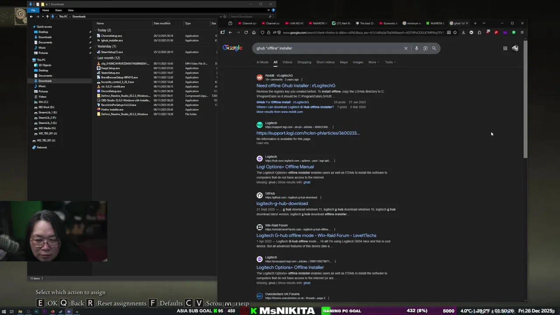Open Firefox from the taskbar
The image size is (560, 315).
point(52,311)
